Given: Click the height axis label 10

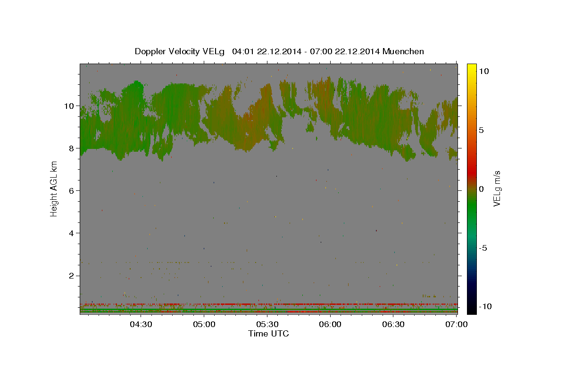Looking at the screenshot, I should point(70,106).
